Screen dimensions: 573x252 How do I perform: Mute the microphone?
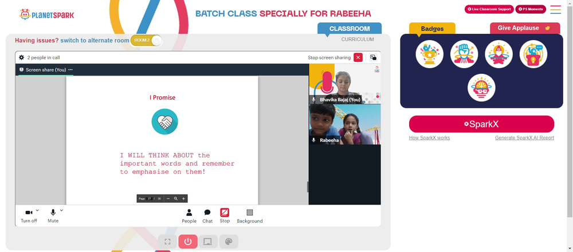point(53,216)
